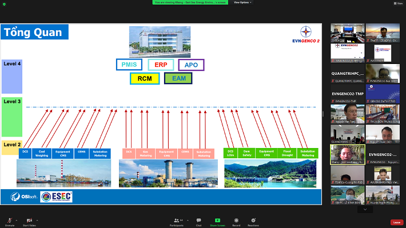The image size is (406, 228).
Task: Select the TSHPCo-Cuong participant tile
Action: coord(348,175)
